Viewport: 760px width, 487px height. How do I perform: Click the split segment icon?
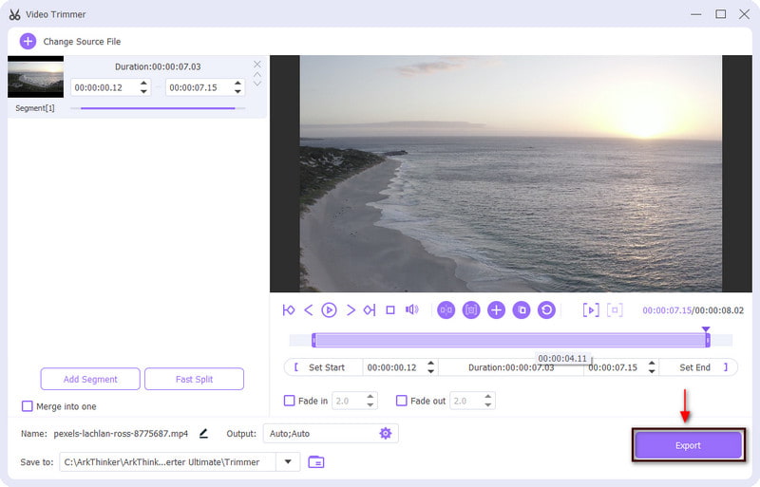446,310
